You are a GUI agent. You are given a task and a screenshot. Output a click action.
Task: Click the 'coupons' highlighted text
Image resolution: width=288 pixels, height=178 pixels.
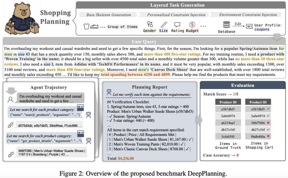pos(262,29)
